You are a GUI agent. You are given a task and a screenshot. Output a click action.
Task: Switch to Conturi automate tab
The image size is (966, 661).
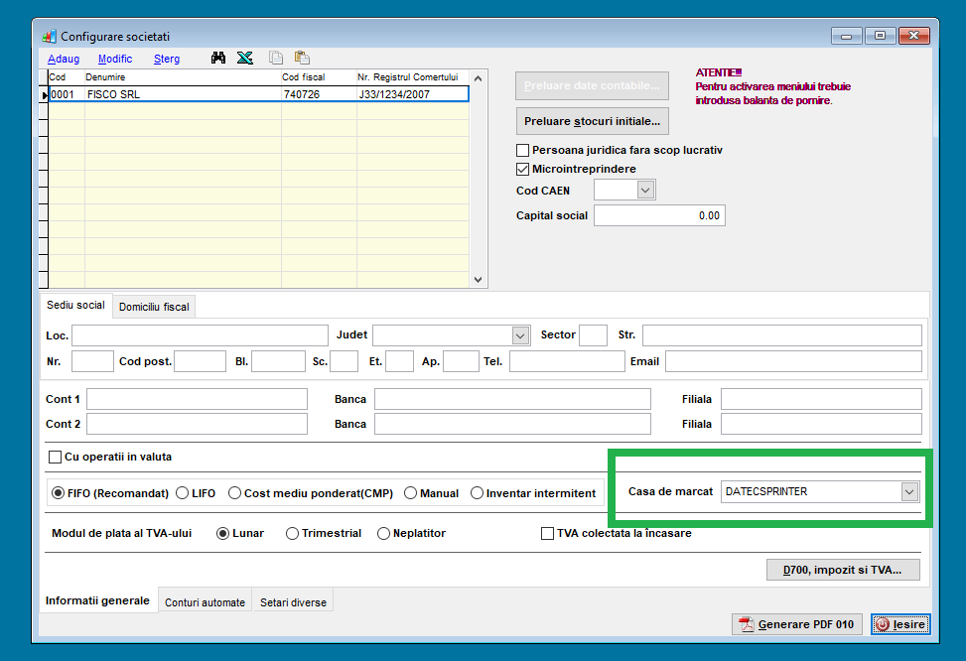pyautogui.click(x=206, y=602)
